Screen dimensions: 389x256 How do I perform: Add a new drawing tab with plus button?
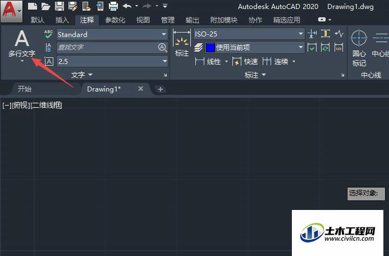161,89
